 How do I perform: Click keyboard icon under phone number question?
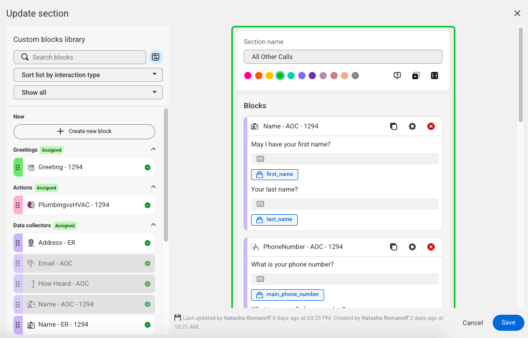[x=260, y=279]
